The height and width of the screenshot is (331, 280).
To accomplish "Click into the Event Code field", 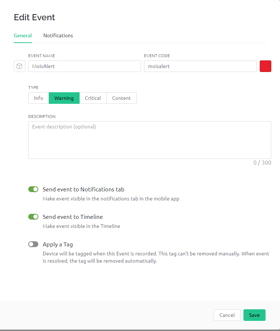I will coord(200,66).
